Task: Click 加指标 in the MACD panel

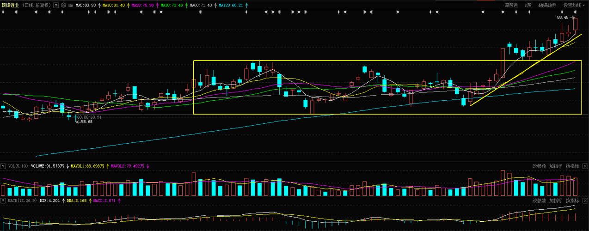Action: [556, 201]
